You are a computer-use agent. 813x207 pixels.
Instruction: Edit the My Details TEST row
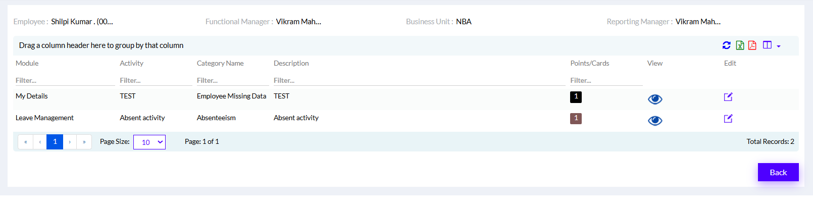728,97
